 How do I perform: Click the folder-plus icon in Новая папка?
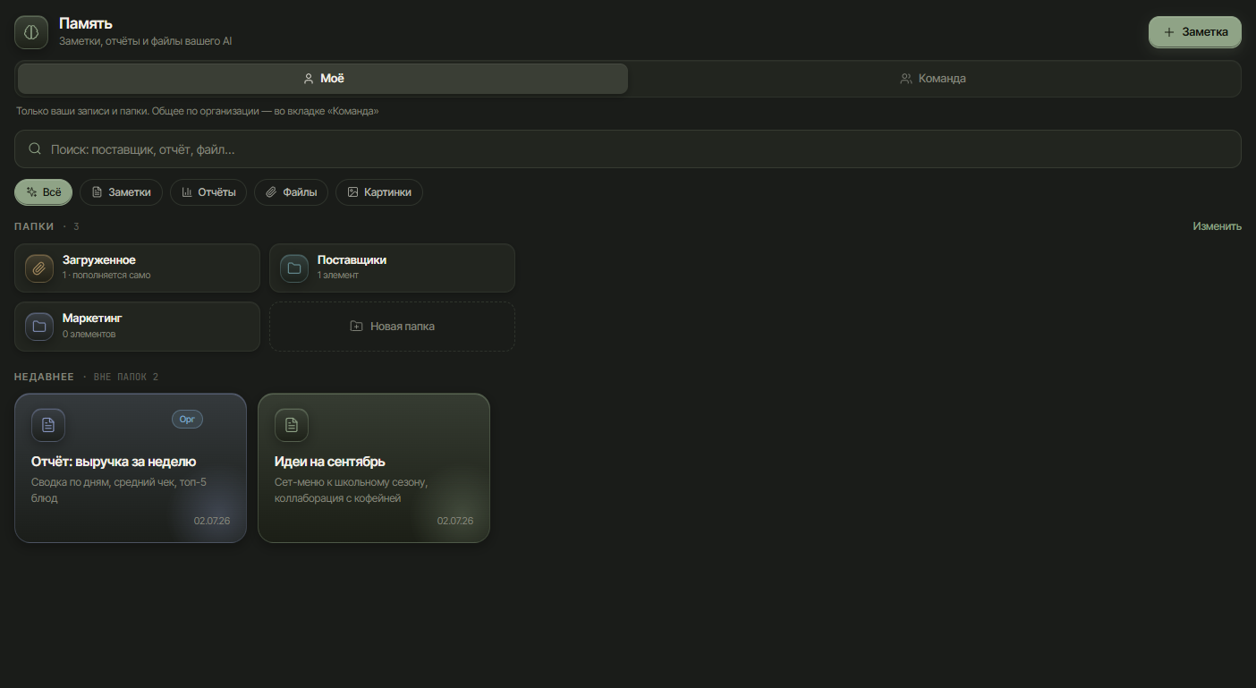pyautogui.click(x=356, y=327)
